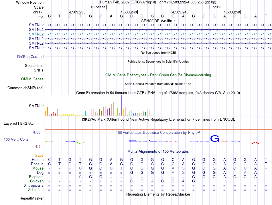Click 100 vertebrates Basewise Conservation by PhyloP title
The height and width of the screenshot is (205, 272).
pyautogui.click(x=158, y=133)
